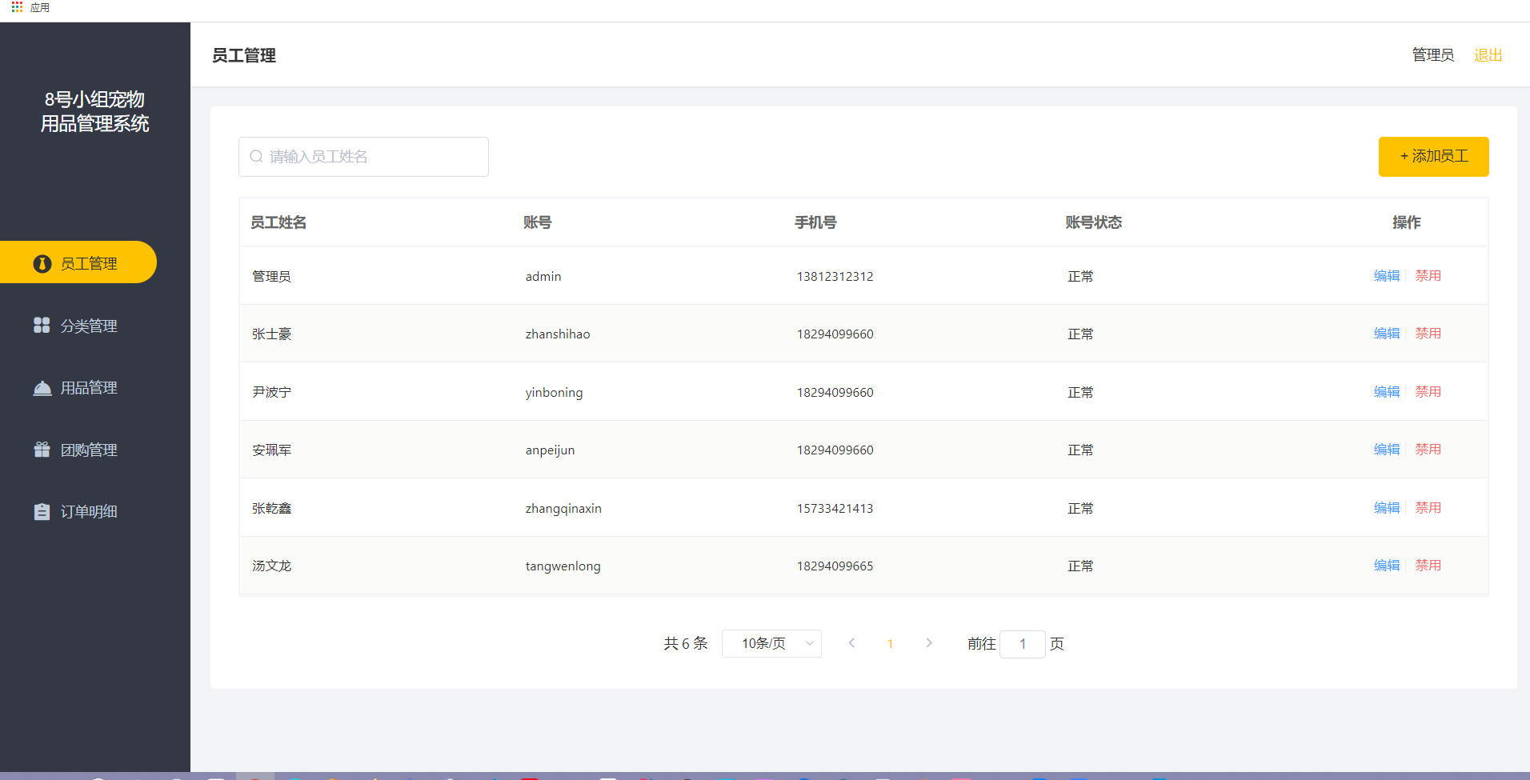Click the 团购管理 gift icon

pyautogui.click(x=42, y=450)
